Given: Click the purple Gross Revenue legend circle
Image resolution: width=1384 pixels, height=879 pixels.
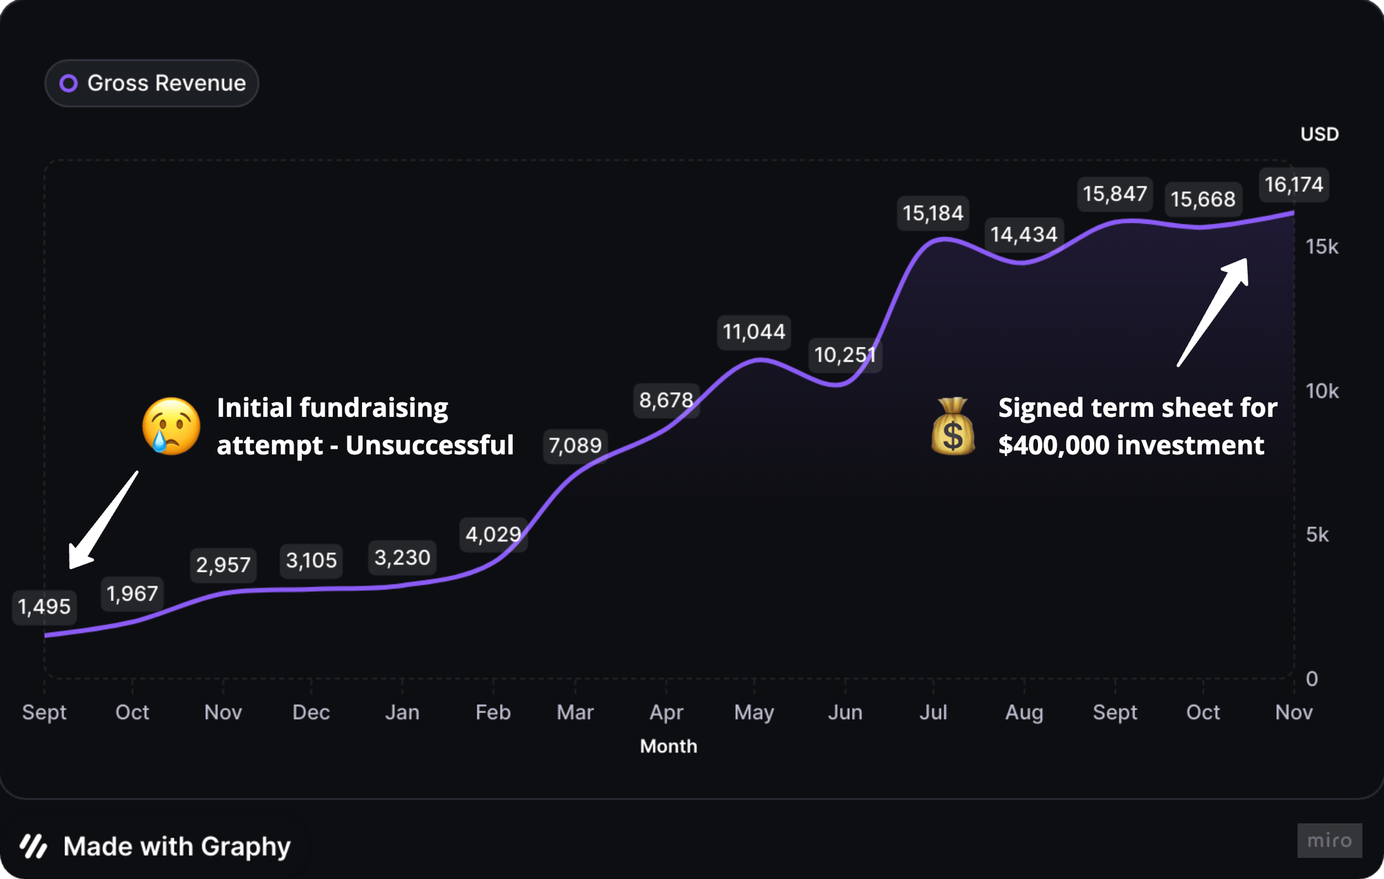Looking at the screenshot, I should tap(69, 84).
